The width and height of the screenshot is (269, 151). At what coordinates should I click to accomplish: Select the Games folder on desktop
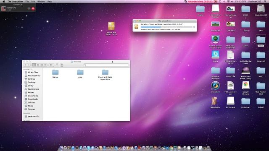coord(245,40)
